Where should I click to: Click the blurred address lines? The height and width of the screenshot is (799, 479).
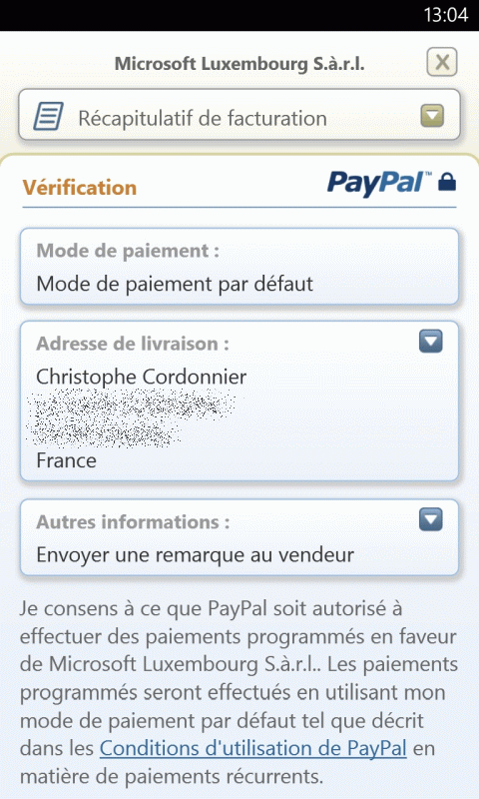pos(134,417)
